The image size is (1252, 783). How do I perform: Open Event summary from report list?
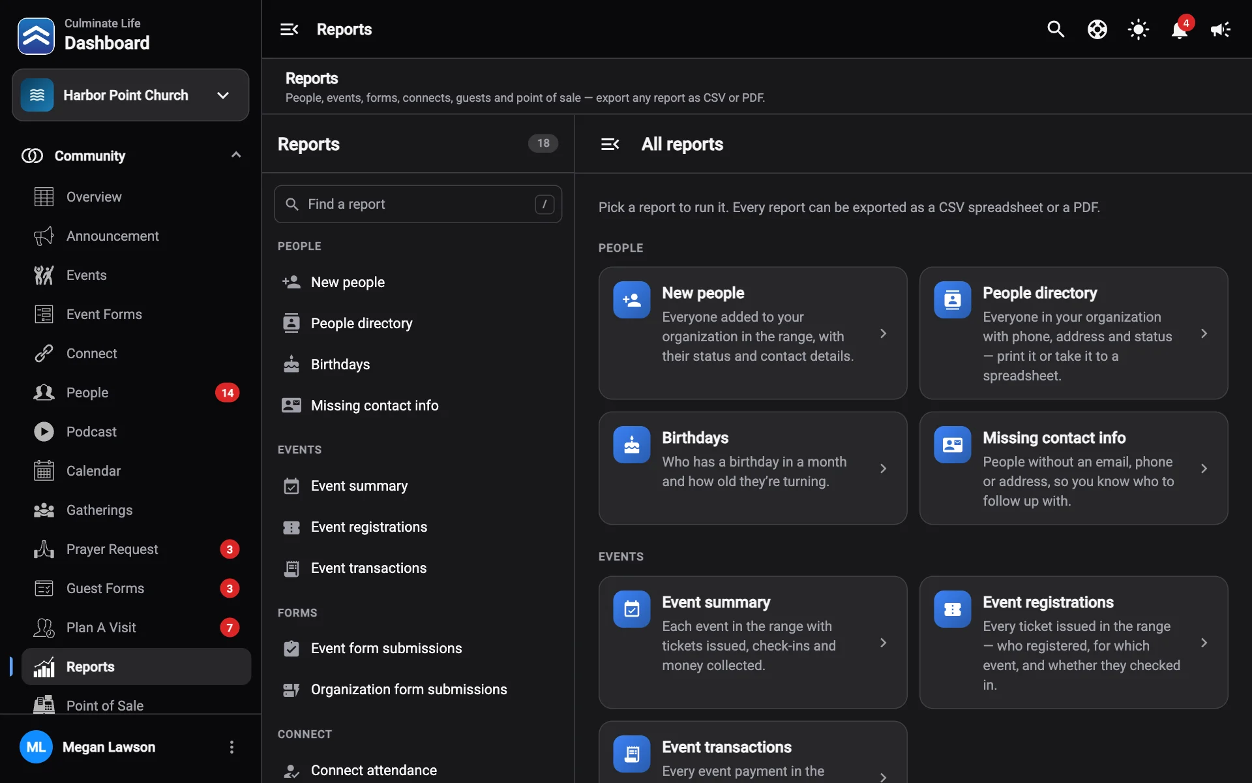[418, 486]
